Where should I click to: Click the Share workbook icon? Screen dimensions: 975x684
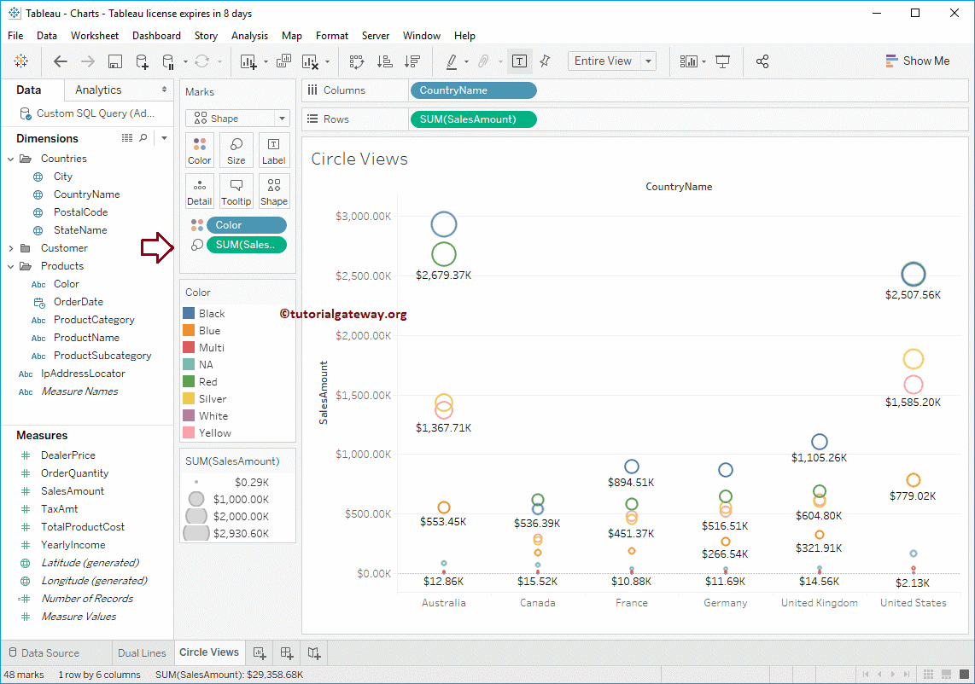pyautogui.click(x=762, y=61)
